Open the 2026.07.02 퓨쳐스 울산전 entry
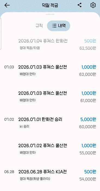The image size is (100, 191). pos(57,149)
